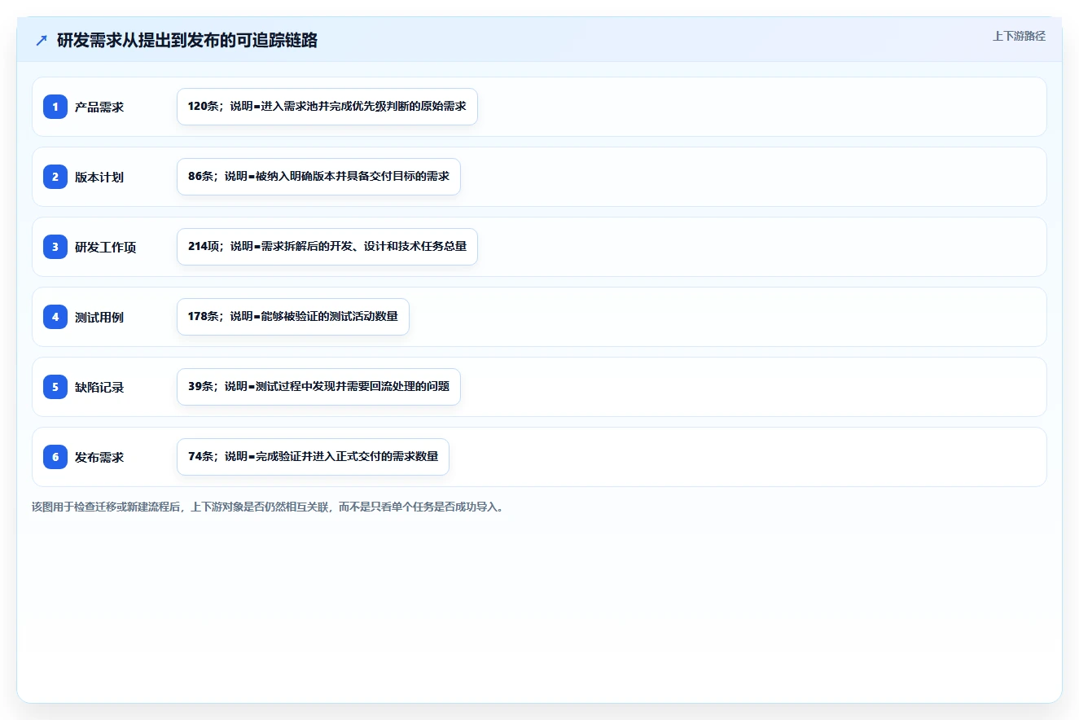Viewport: 1079px width, 720px height.
Task: Click step badge 6 for 发布需求
Action: coord(55,457)
